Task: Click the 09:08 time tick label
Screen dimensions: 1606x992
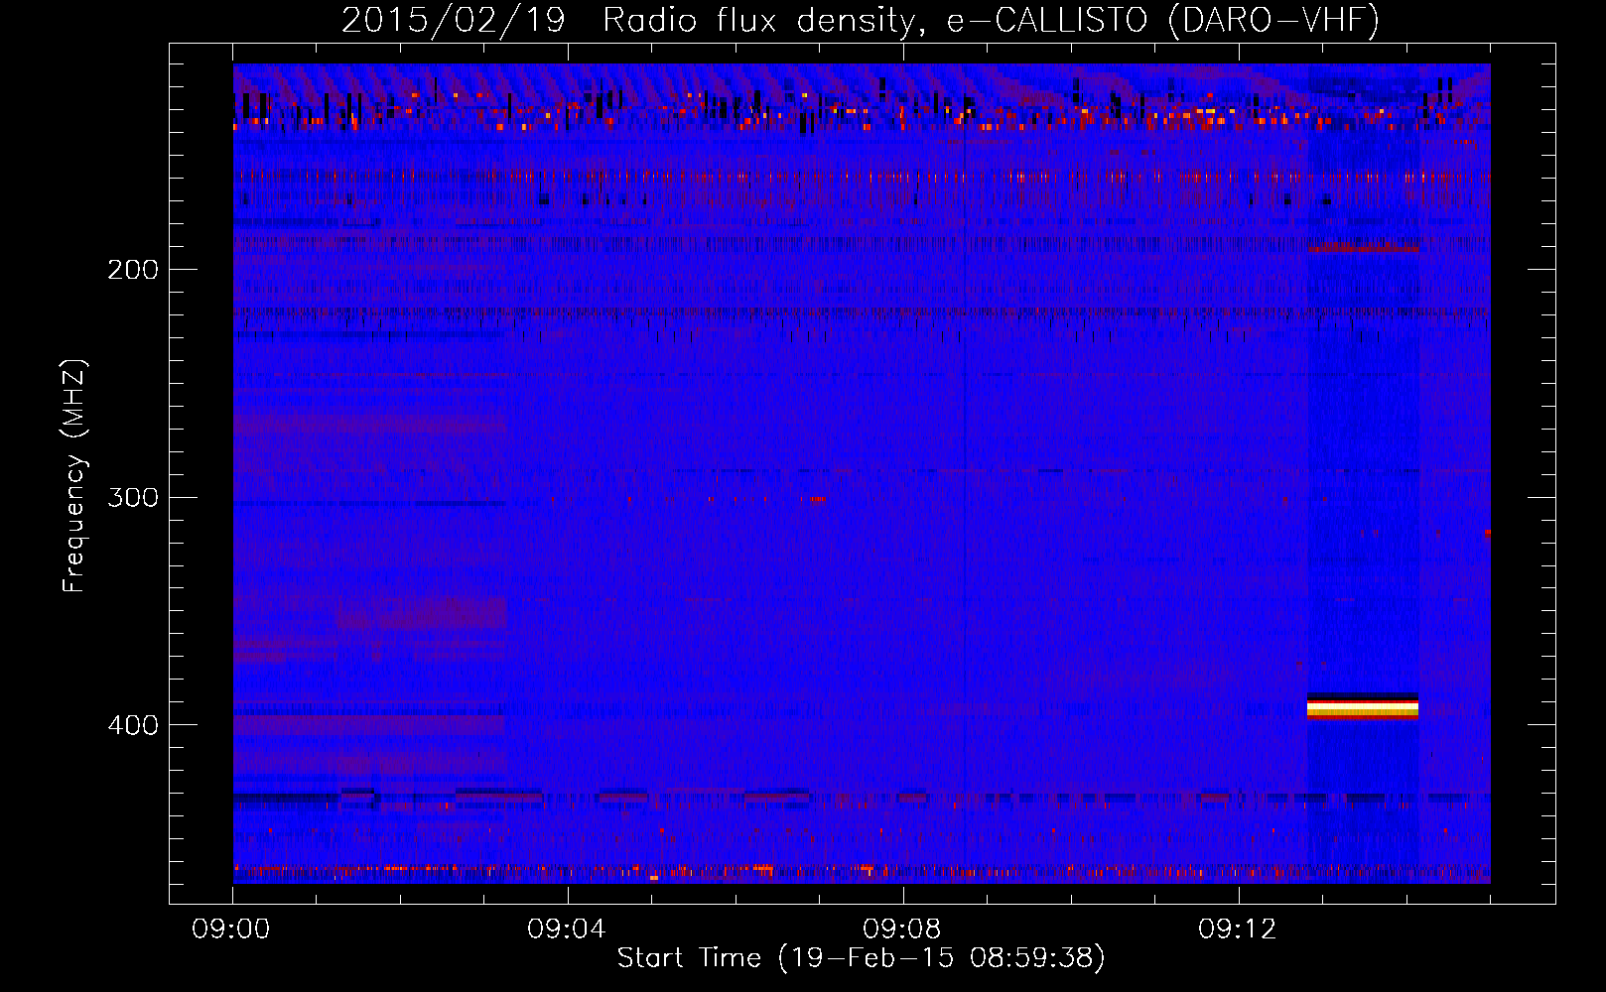Action: [x=902, y=929]
